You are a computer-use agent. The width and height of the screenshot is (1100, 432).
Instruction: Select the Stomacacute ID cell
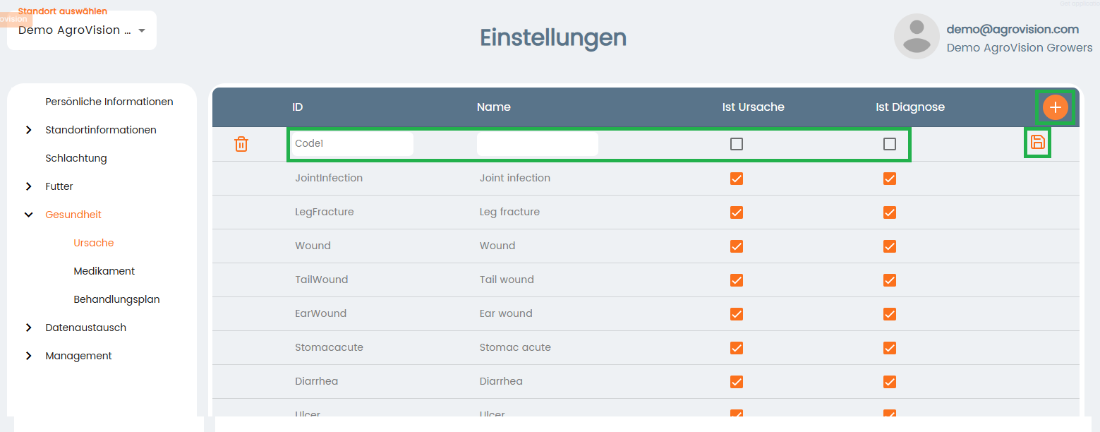click(x=330, y=347)
